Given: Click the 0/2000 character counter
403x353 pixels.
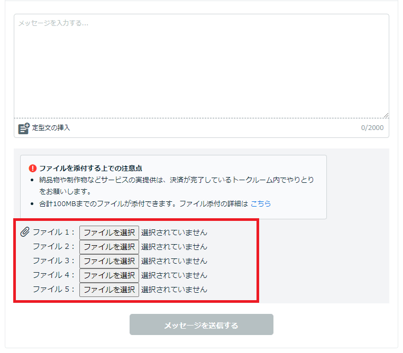Looking at the screenshot, I should (x=372, y=127).
